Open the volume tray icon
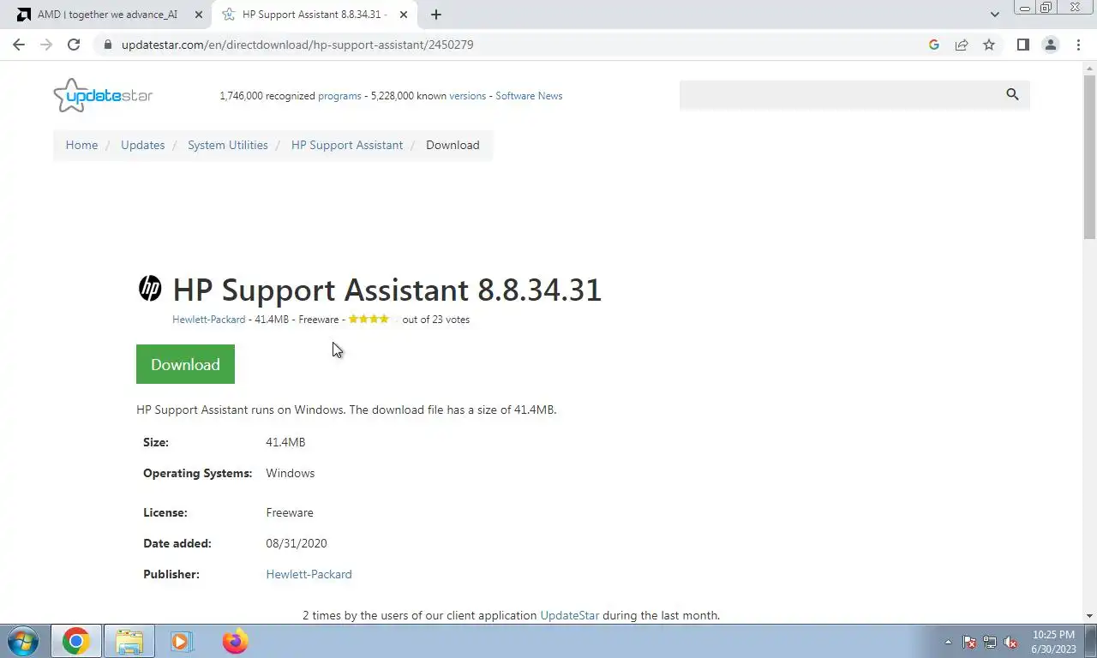This screenshot has height=658, width=1097. pyautogui.click(x=1010, y=642)
